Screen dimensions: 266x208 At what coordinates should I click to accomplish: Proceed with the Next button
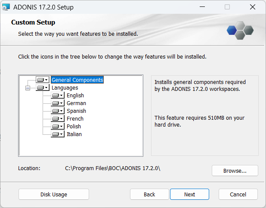(x=189, y=194)
